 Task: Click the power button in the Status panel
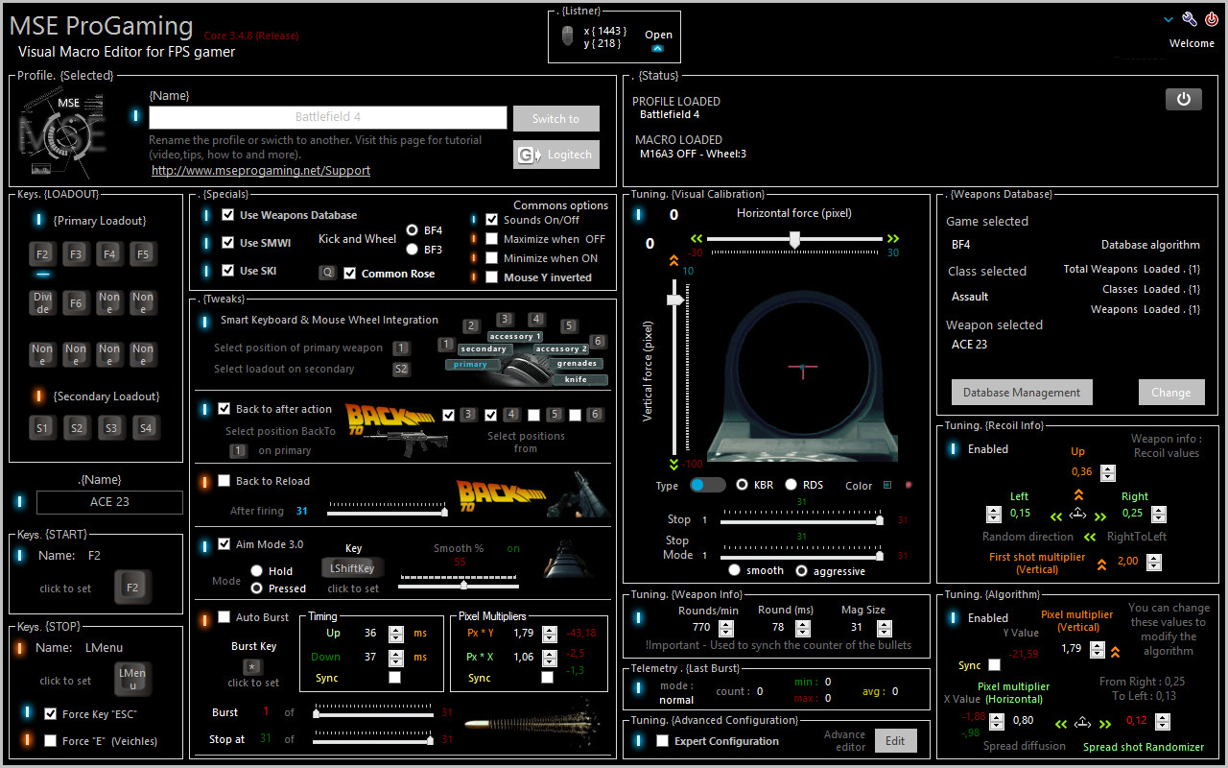(x=1183, y=99)
